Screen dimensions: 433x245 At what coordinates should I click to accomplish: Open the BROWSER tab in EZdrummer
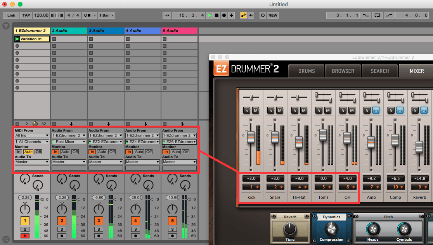[343, 71]
